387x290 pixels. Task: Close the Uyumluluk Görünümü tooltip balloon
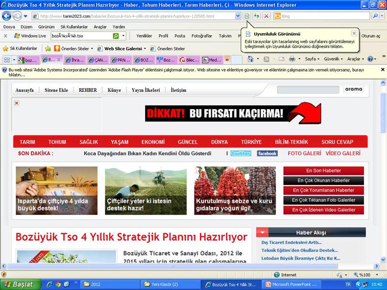pyautogui.click(x=354, y=33)
